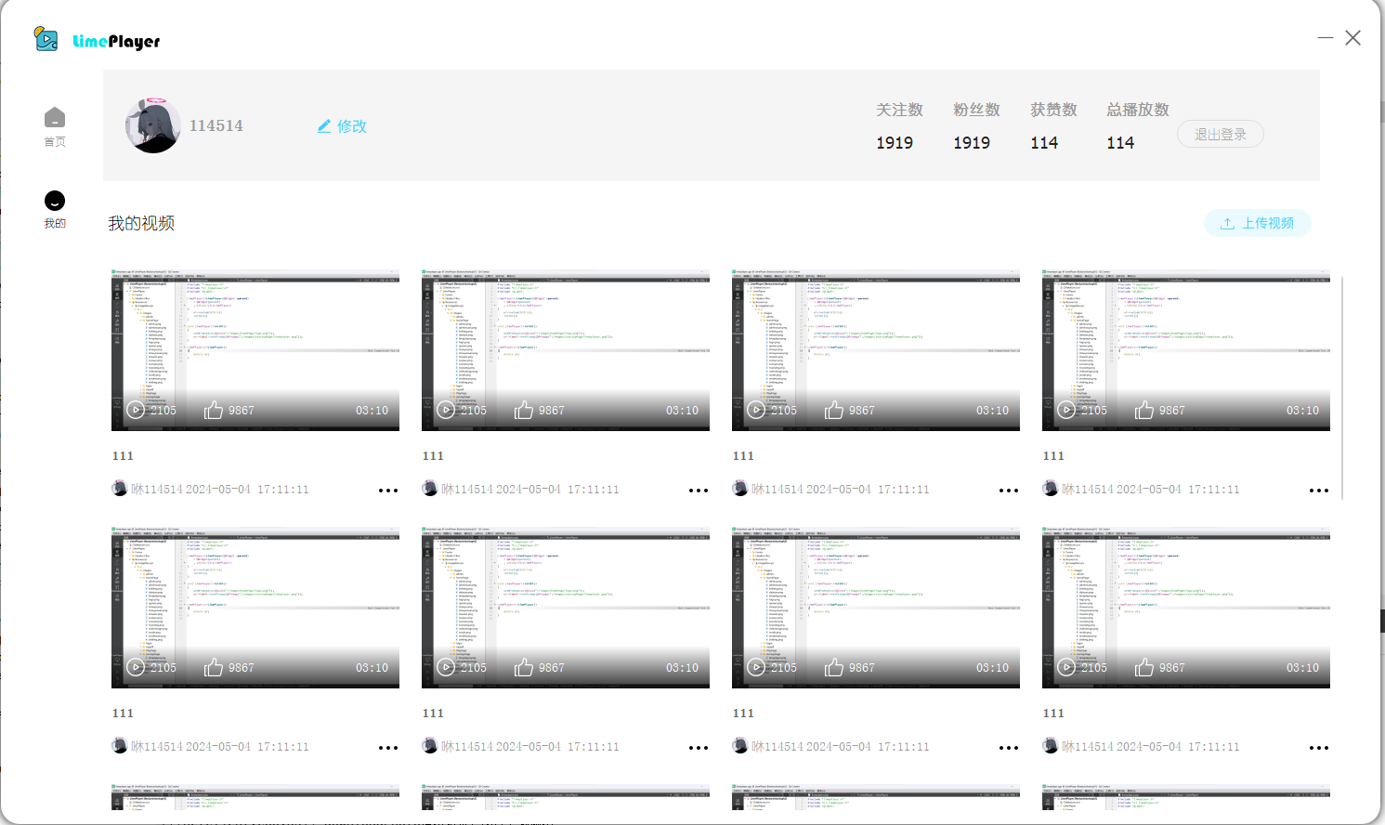Viewport: 1385px width, 825px height.
Task: Open more options for second second-row video
Action: pyautogui.click(x=699, y=748)
